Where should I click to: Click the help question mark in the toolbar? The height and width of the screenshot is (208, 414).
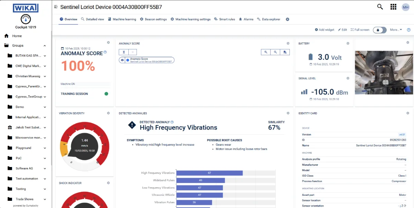pos(408,30)
